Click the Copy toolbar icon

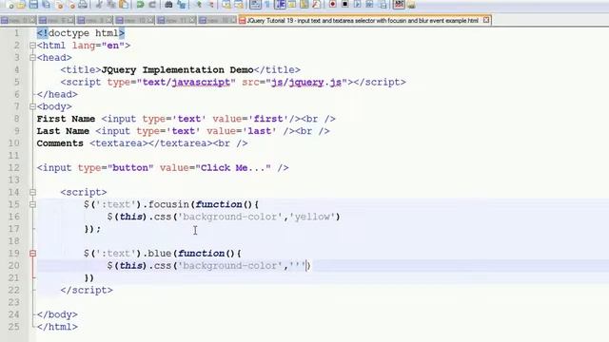tap(111, 5)
